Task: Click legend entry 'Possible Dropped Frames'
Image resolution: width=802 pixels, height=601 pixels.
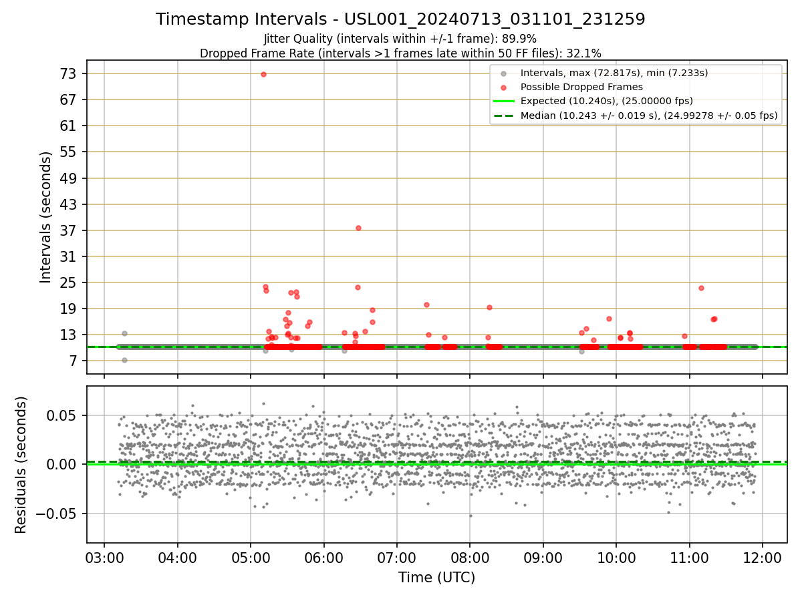Action: pos(581,87)
